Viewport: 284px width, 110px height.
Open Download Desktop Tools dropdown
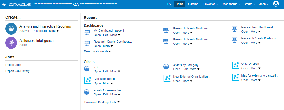tap(102, 102)
